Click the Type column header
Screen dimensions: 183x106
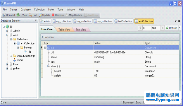click(162, 43)
